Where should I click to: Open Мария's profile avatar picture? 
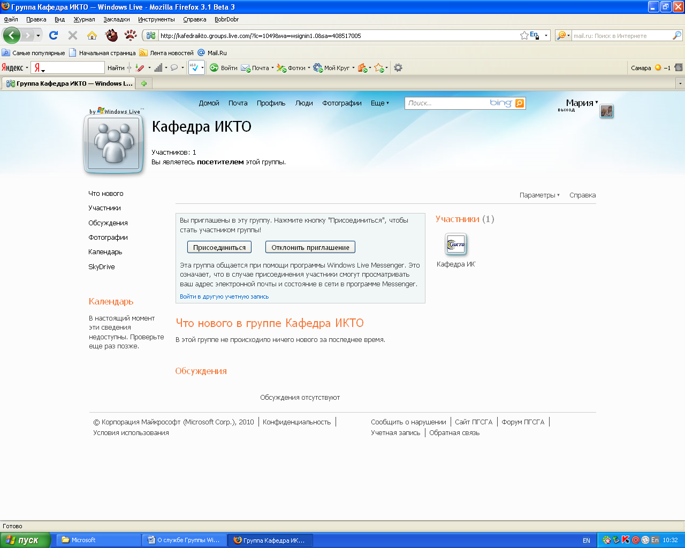tap(606, 111)
